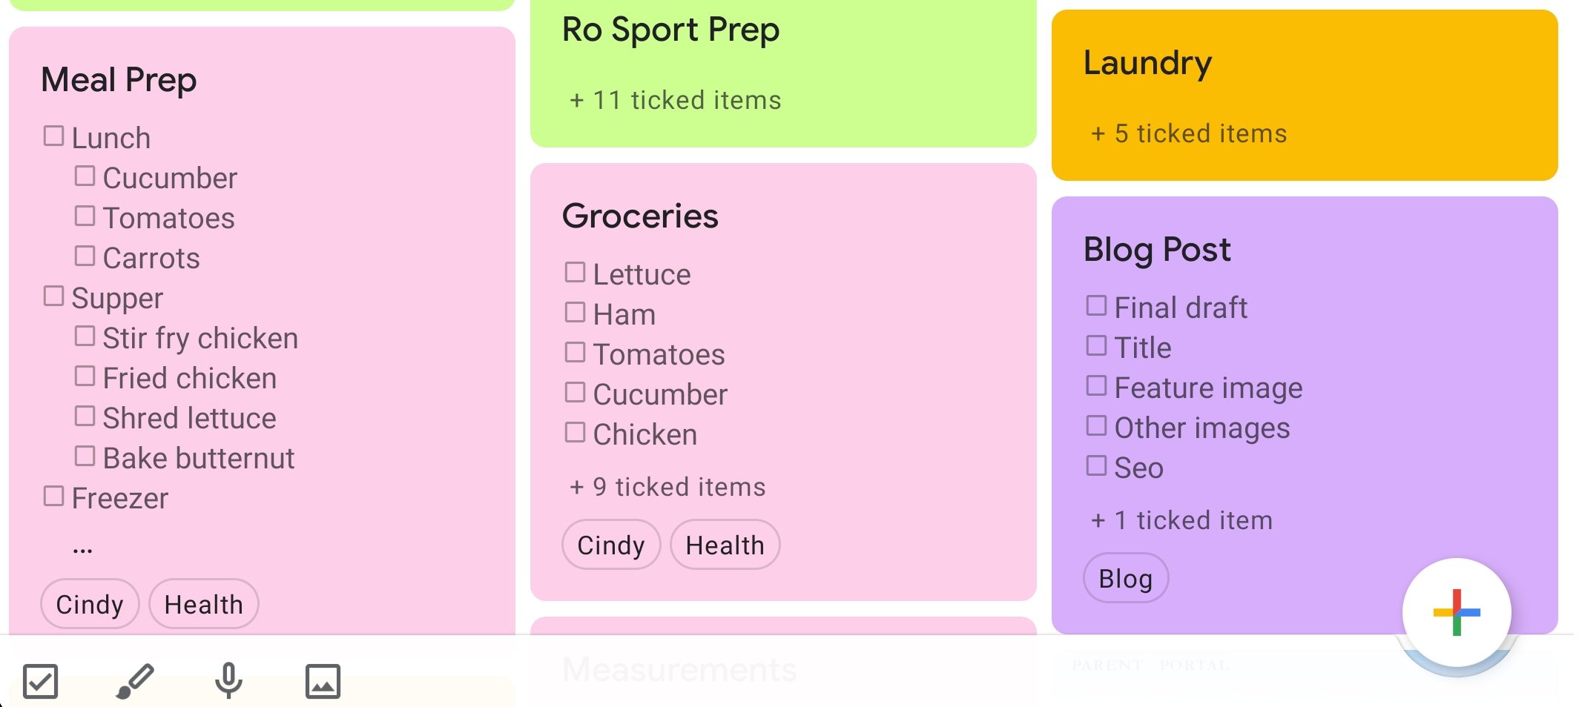Tap the colorful plus new note button
Screen dimensions: 1579x707
(x=1456, y=612)
